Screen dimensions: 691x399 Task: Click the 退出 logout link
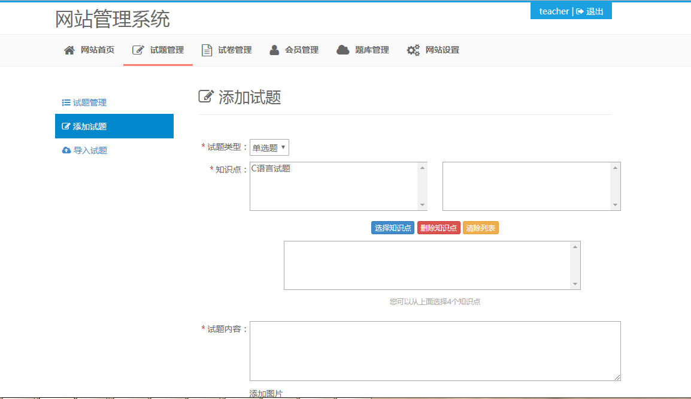pyautogui.click(x=595, y=11)
